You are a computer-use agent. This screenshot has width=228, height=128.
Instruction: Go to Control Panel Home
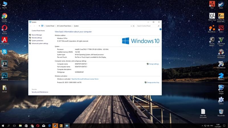point(38,31)
